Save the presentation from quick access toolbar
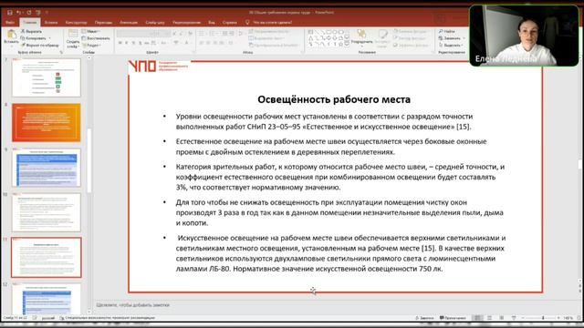Screen dimensions: 584x328 pos(10,13)
